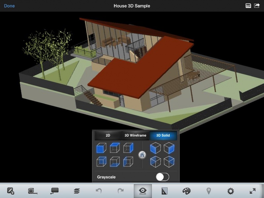Viewport: 264px width, 198px height.
Task: Select bottom-right isometric cube view
Action: [169, 162]
